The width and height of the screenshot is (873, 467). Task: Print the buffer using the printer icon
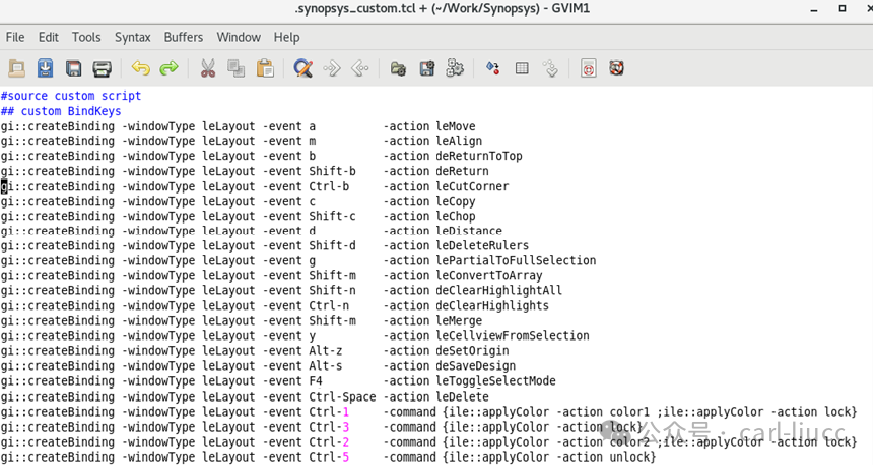[102, 69]
